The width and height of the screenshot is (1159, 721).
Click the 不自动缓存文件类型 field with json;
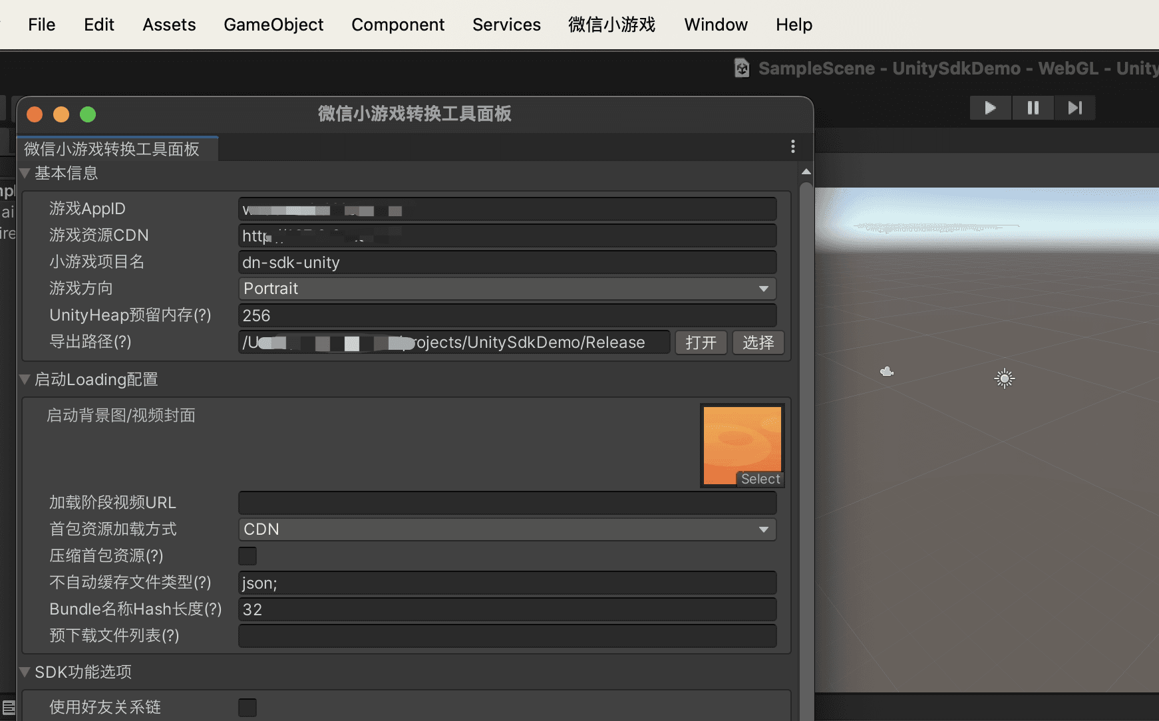coord(507,583)
